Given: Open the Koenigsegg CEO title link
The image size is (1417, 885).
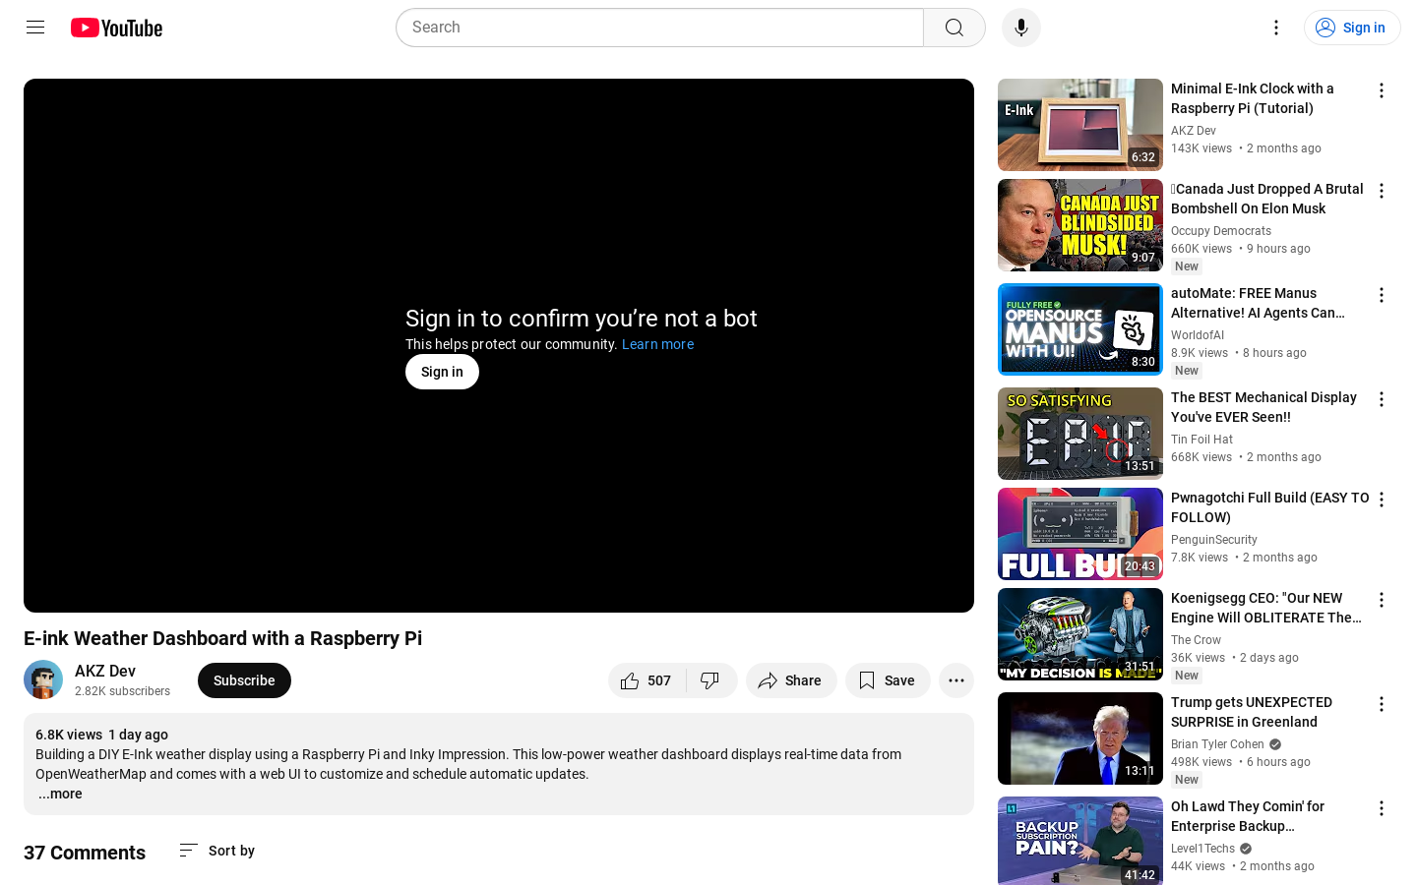Looking at the screenshot, I should pos(1266,608).
